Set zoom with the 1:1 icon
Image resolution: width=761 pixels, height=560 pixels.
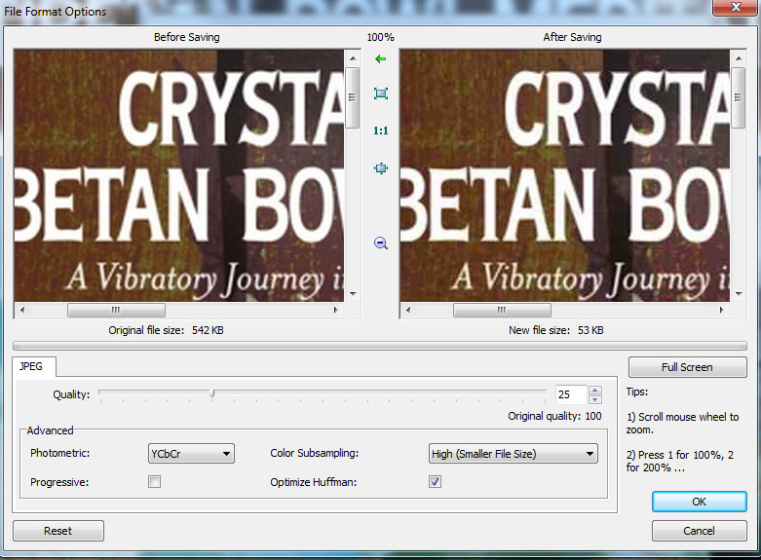(380, 131)
